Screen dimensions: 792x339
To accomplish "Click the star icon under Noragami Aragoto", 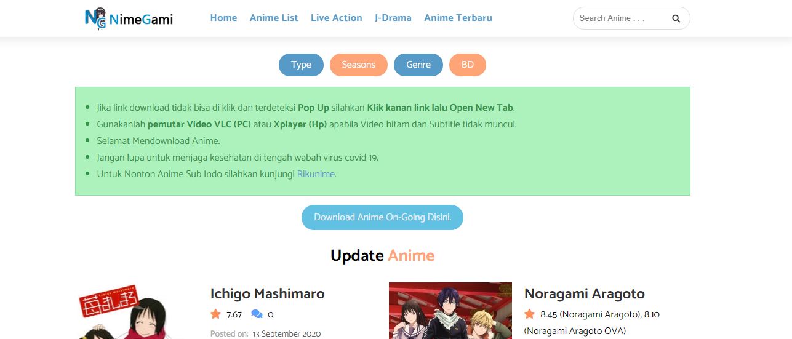I will point(529,314).
